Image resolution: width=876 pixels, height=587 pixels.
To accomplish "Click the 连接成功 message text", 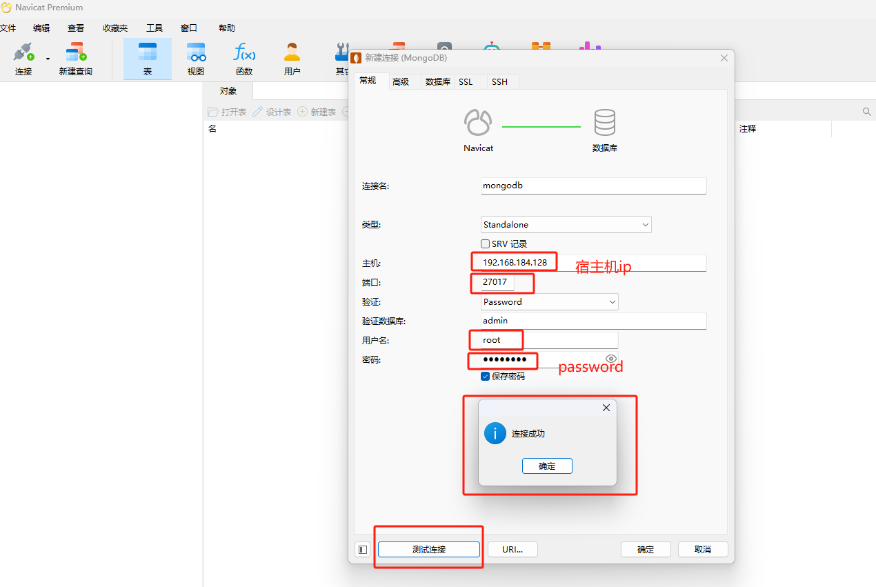I will tap(528, 434).
